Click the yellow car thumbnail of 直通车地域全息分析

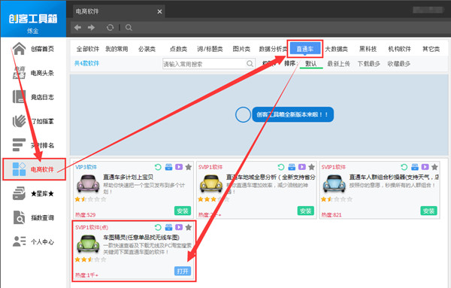[211, 183]
